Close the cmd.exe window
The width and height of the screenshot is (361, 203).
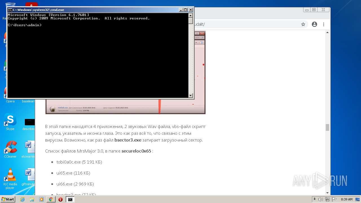click(x=191, y=10)
